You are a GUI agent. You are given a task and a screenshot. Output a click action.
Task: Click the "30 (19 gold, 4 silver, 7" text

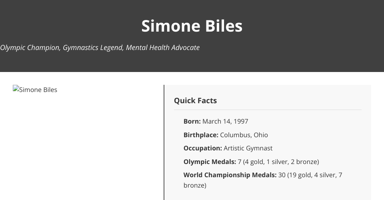tap(310, 175)
